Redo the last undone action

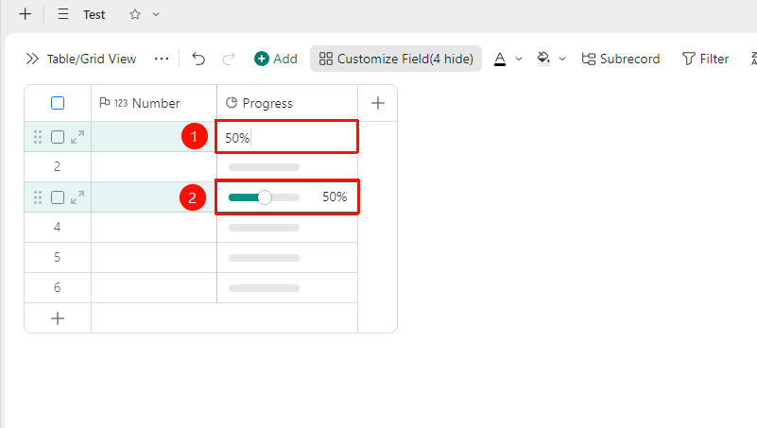pyautogui.click(x=229, y=59)
